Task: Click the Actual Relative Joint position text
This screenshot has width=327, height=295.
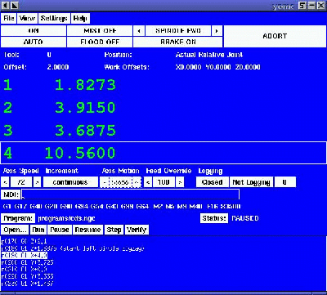Action: (209, 55)
